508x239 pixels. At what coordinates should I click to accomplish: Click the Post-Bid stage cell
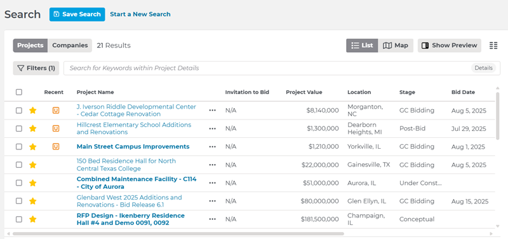[x=412, y=129]
